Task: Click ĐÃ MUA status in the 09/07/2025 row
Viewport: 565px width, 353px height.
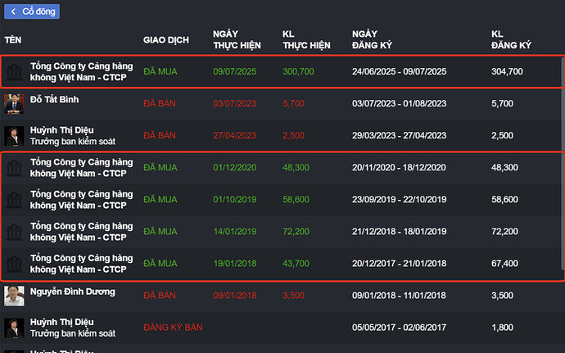Action: point(160,72)
